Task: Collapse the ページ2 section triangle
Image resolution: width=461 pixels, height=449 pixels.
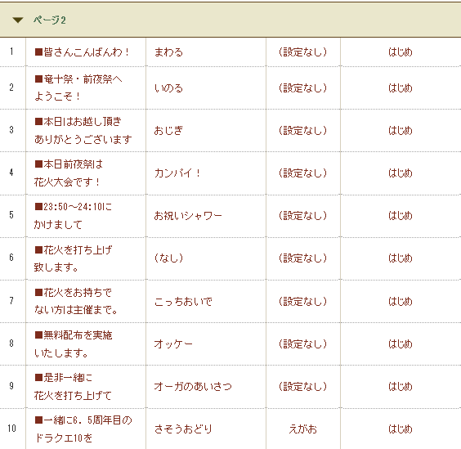Action: point(18,20)
